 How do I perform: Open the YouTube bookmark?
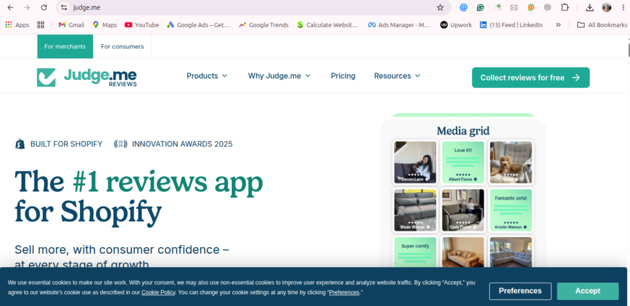click(142, 25)
